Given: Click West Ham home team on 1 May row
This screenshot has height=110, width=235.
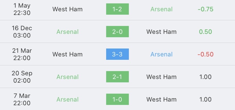Looking at the screenshot, I should pos(68,9).
